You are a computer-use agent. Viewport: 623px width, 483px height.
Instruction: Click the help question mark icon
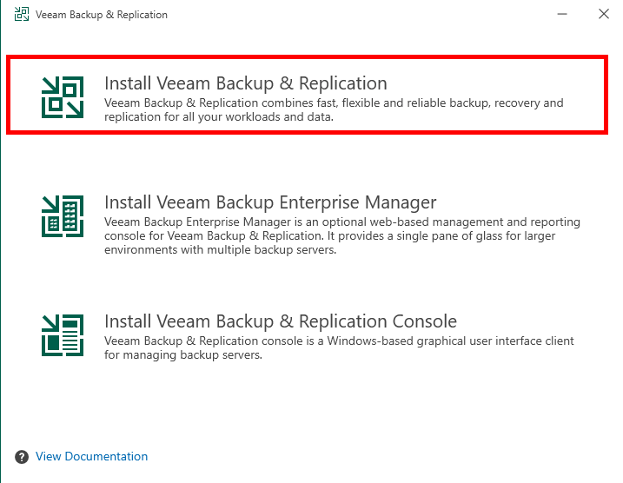22,457
